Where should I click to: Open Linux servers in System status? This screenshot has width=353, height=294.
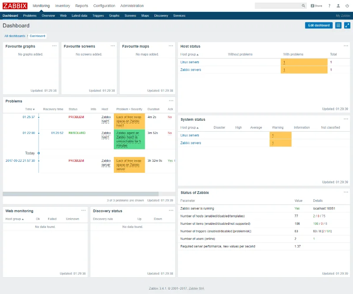click(190, 135)
